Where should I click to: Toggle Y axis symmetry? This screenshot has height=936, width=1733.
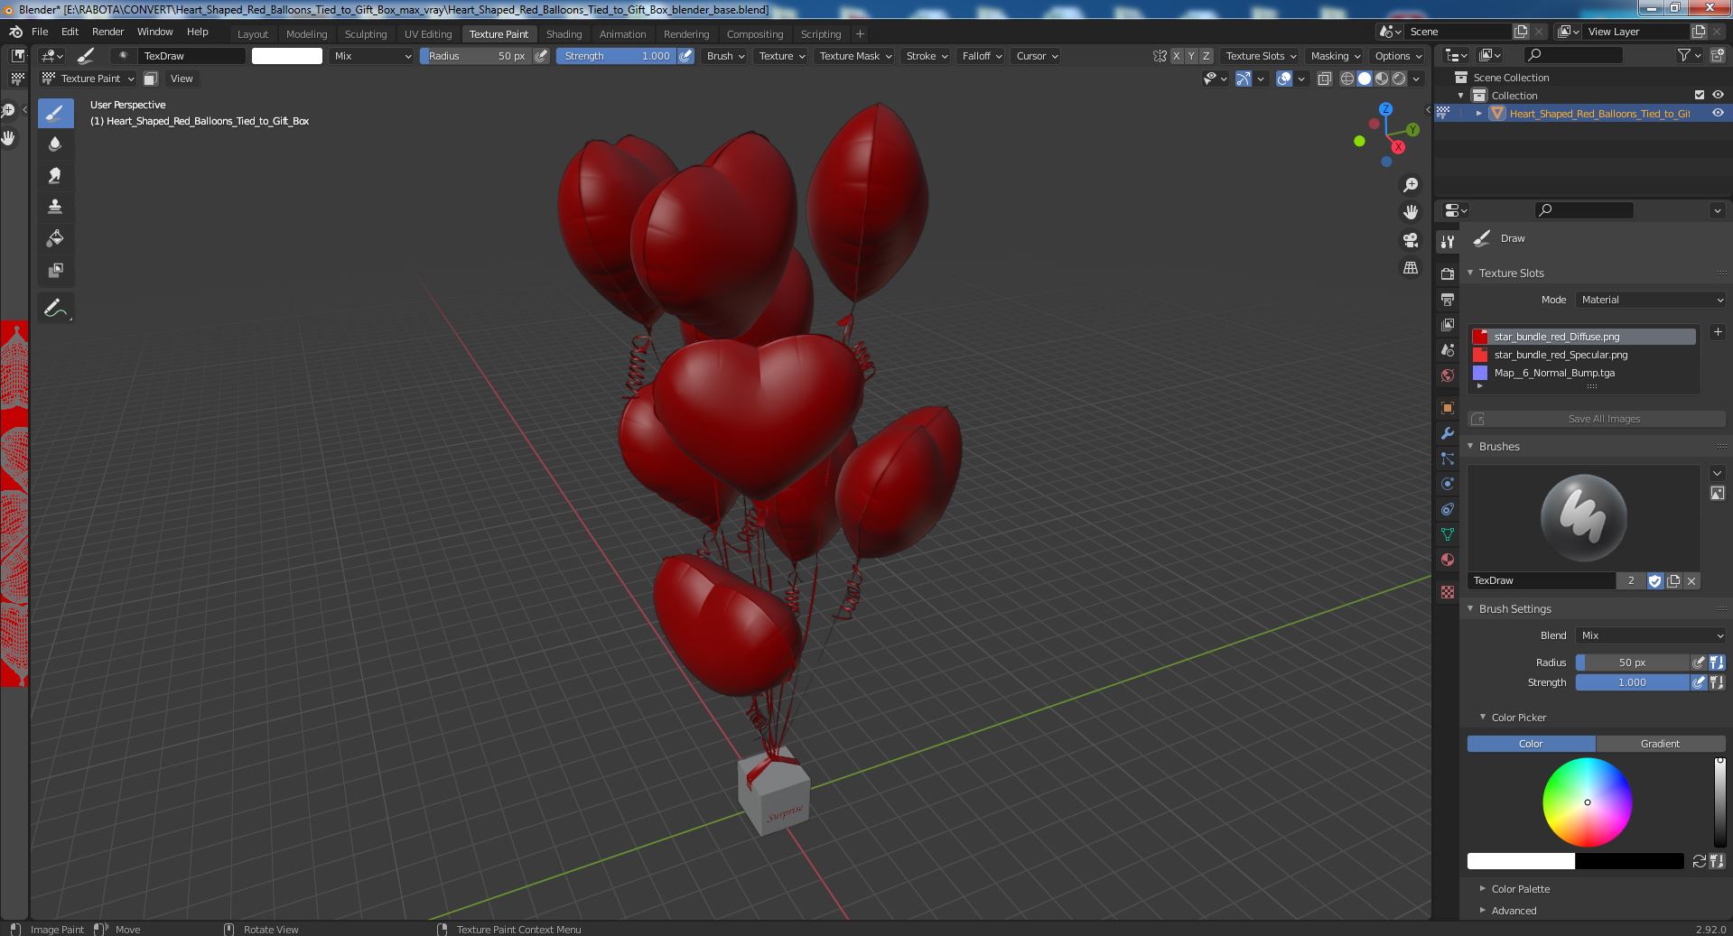[x=1190, y=56]
